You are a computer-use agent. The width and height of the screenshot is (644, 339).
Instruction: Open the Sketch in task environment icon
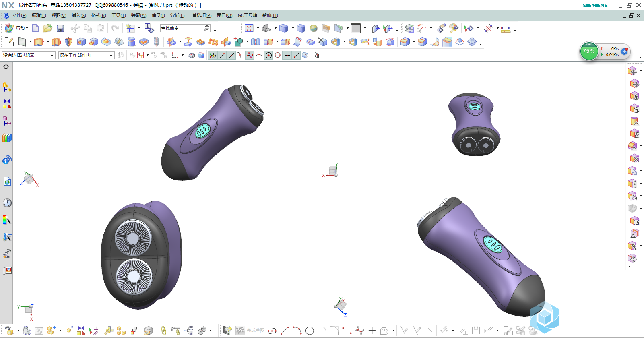pos(9,42)
